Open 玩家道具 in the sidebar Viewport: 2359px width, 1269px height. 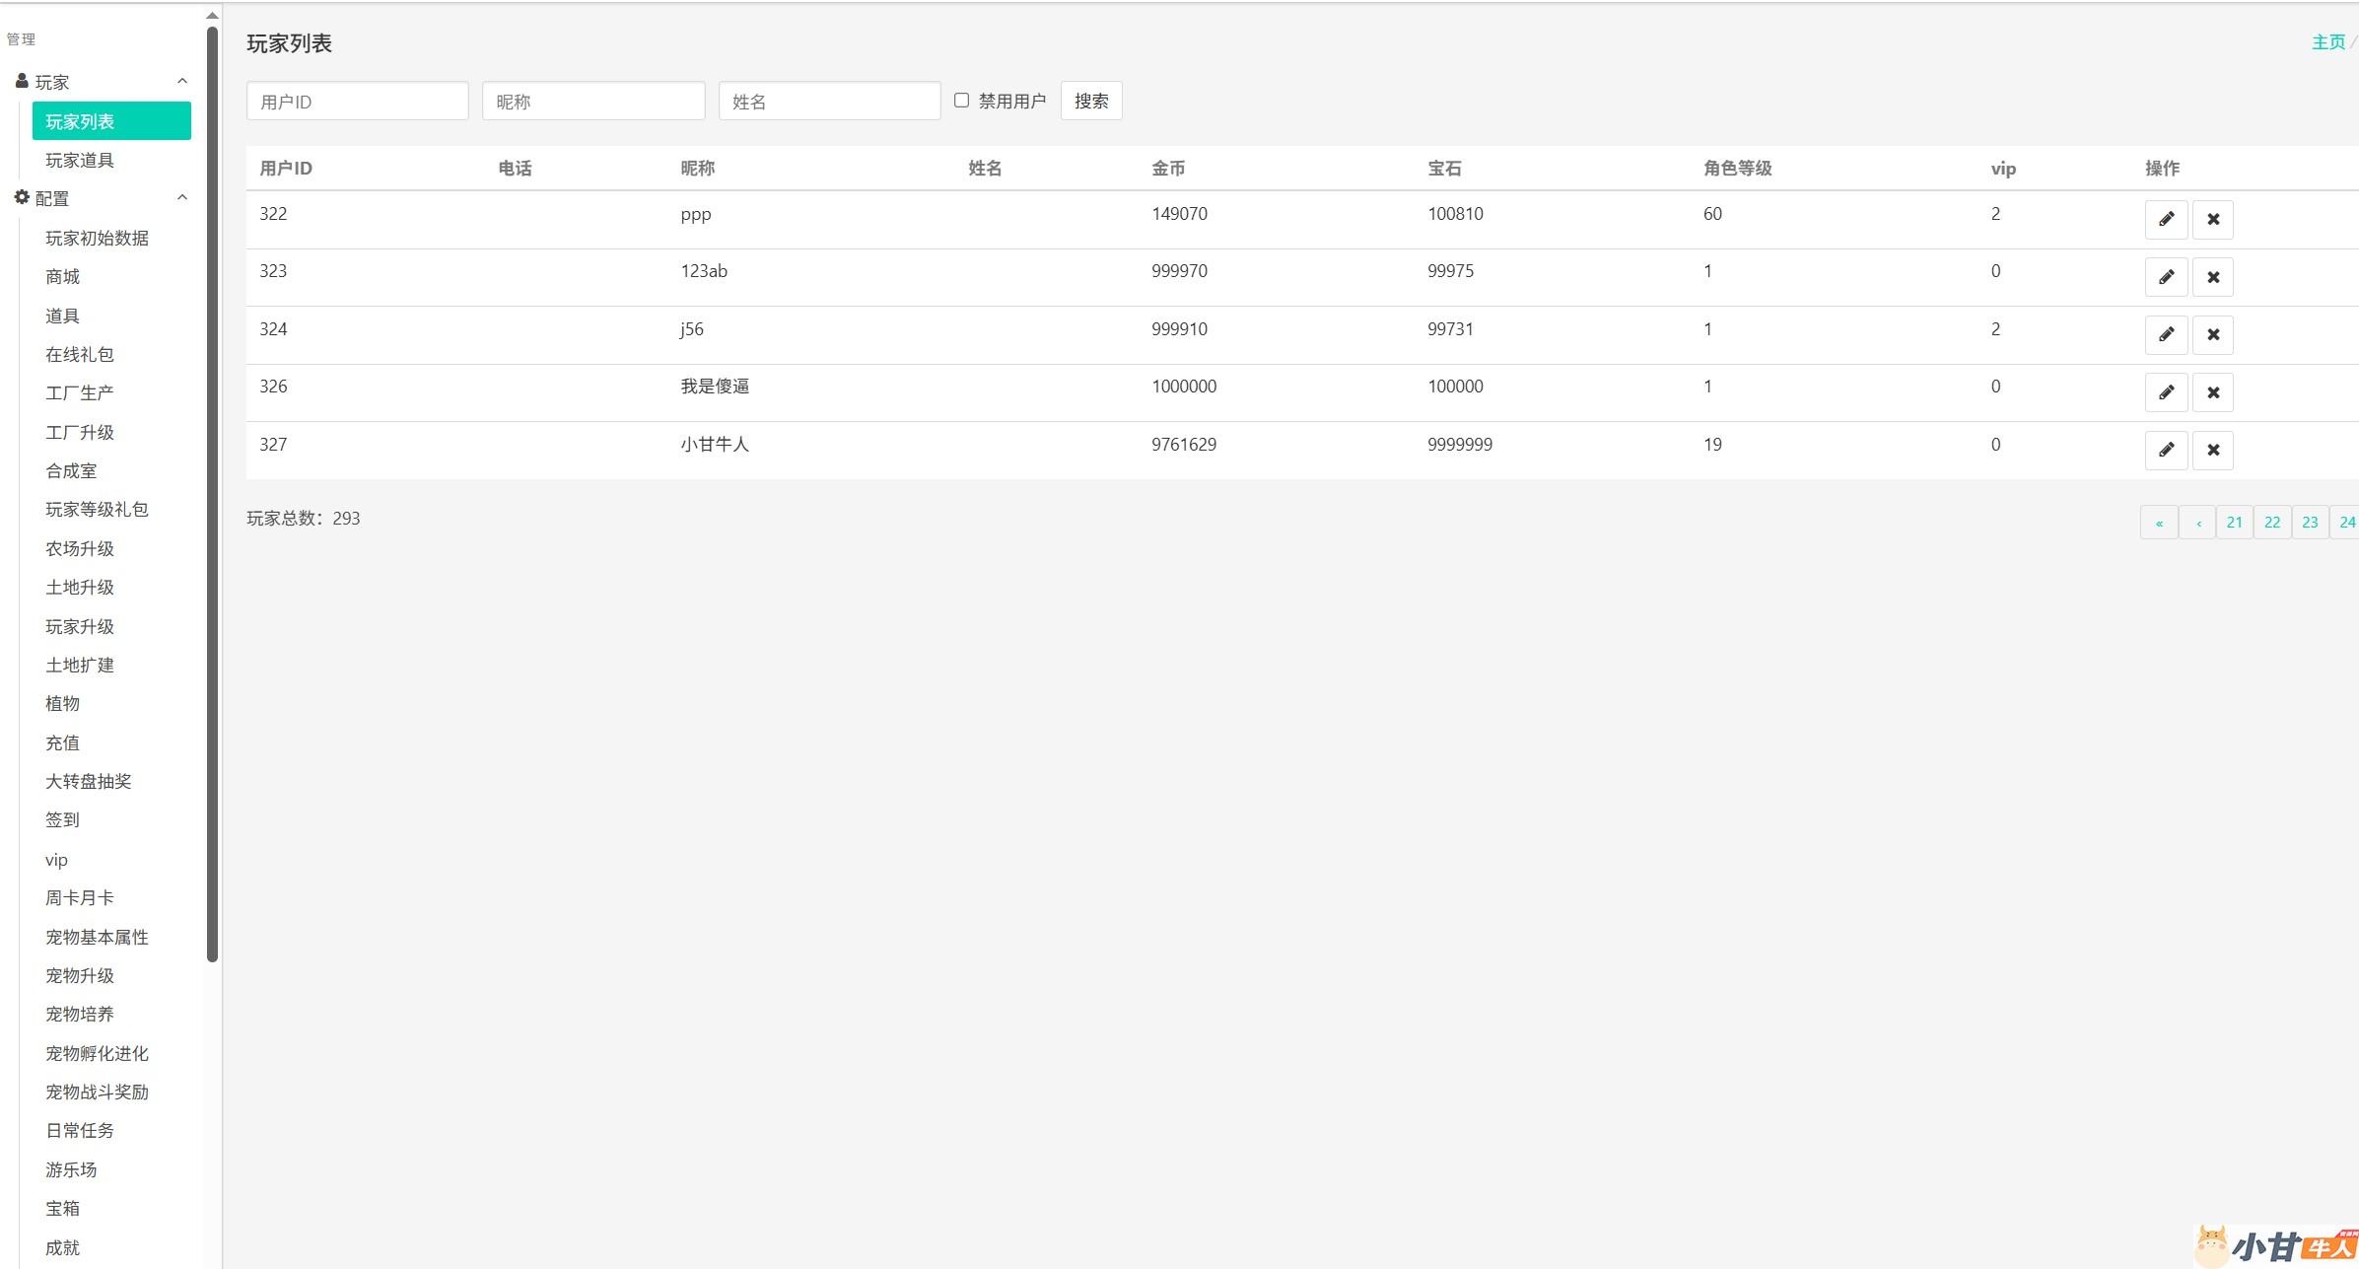pyautogui.click(x=80, y=160)
